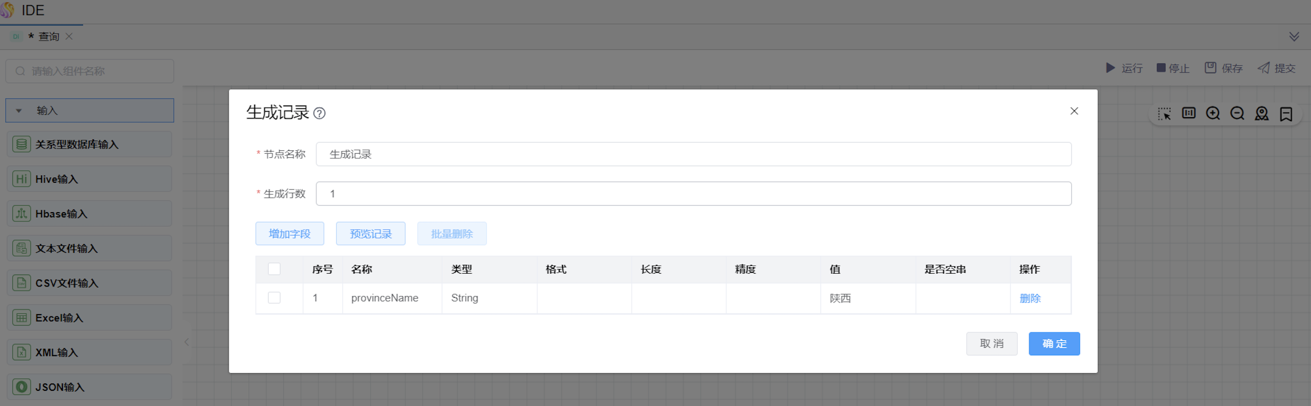Collapse the left sidebar using the arrow handle

point(187,342)
